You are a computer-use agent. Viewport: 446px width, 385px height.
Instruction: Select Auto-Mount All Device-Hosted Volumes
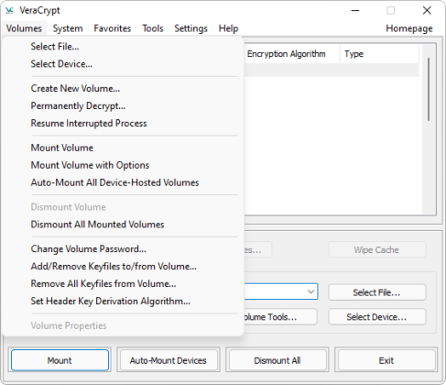tap(122, 182)
